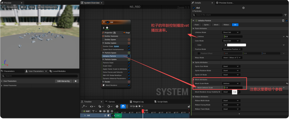Switch to the Niagara Log tab
Viewport: 289px width, 119px height.
(138, 102)
